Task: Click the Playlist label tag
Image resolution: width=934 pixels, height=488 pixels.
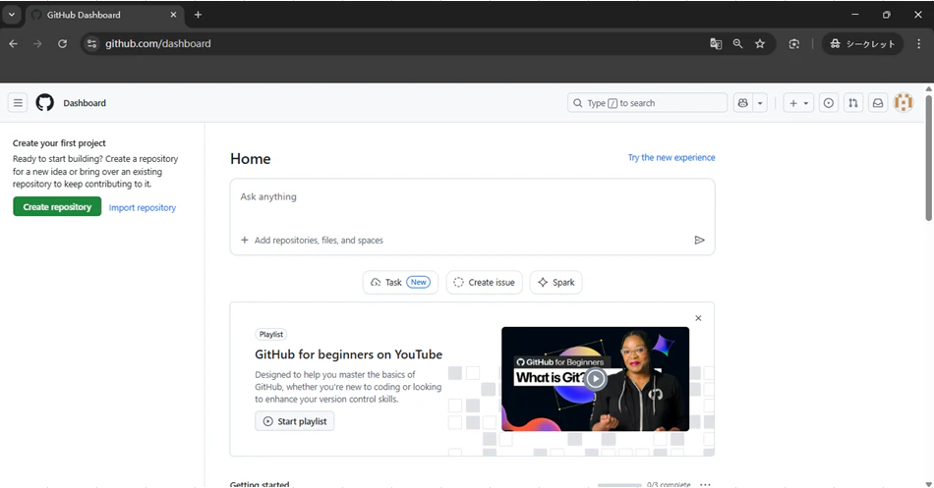Action: (271, 335)
